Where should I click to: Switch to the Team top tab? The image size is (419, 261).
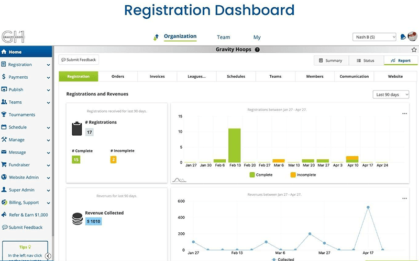pyautogui.click(x=224, y=37)
